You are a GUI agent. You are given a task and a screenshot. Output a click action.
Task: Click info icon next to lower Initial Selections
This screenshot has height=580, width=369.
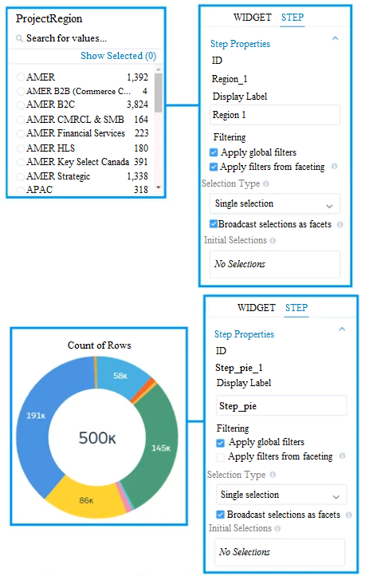(277, 529)
